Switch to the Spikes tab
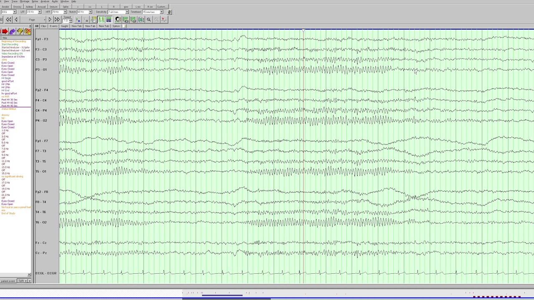 pos(116,26)
